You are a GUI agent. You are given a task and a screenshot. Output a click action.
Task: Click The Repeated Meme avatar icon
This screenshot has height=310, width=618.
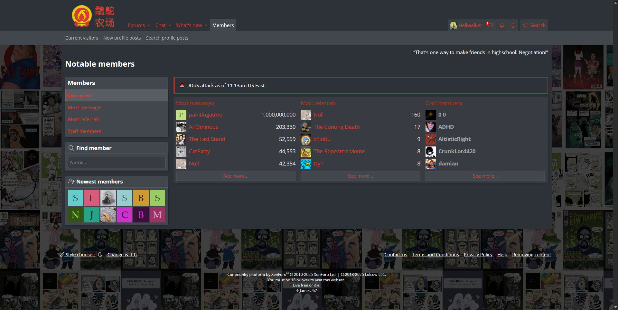[306, 152]
